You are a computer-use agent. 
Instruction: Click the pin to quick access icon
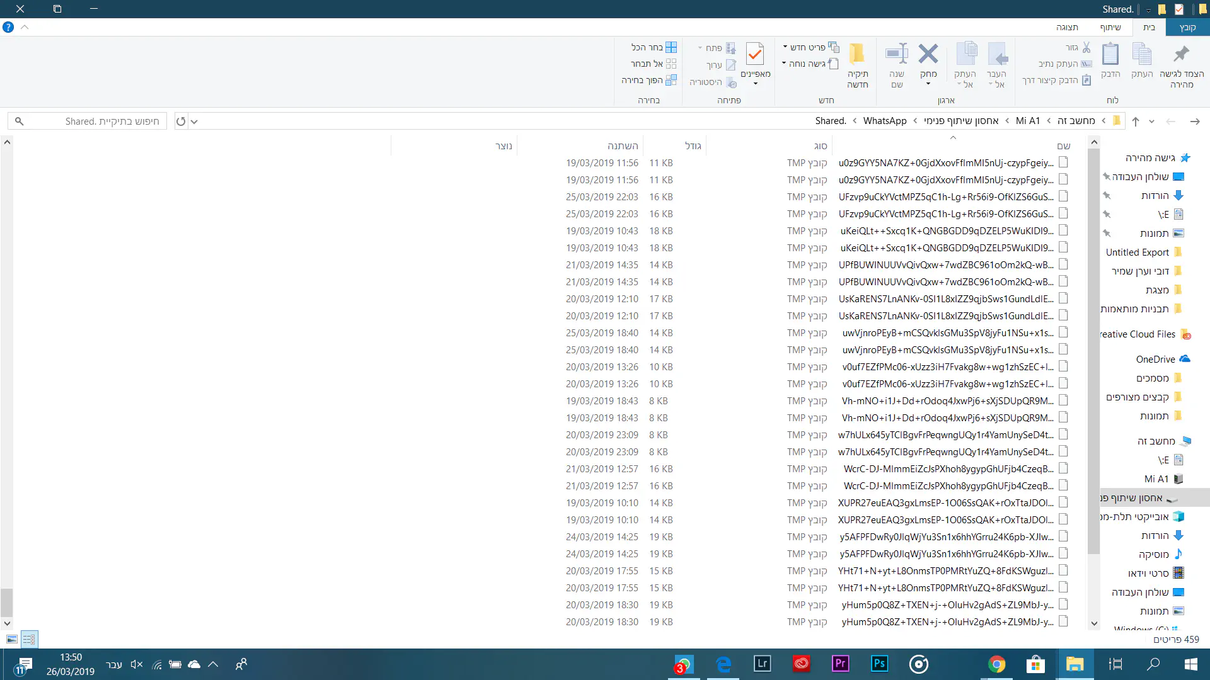point(1182,55)
